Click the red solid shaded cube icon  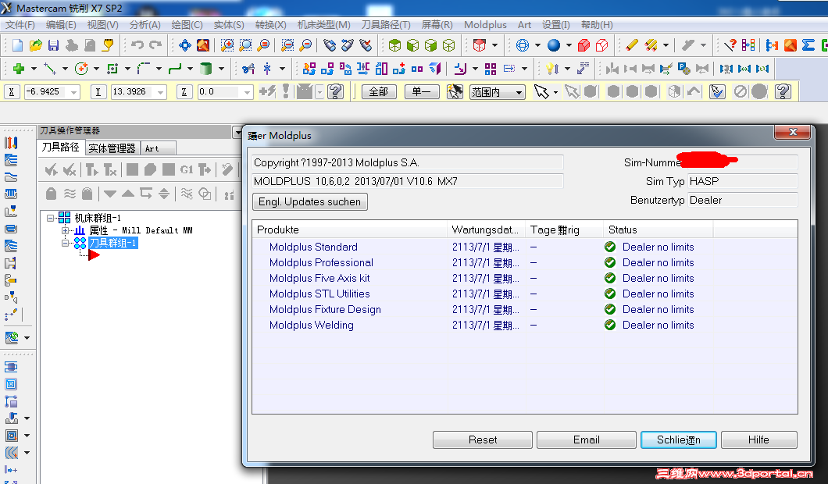[584, 45]
